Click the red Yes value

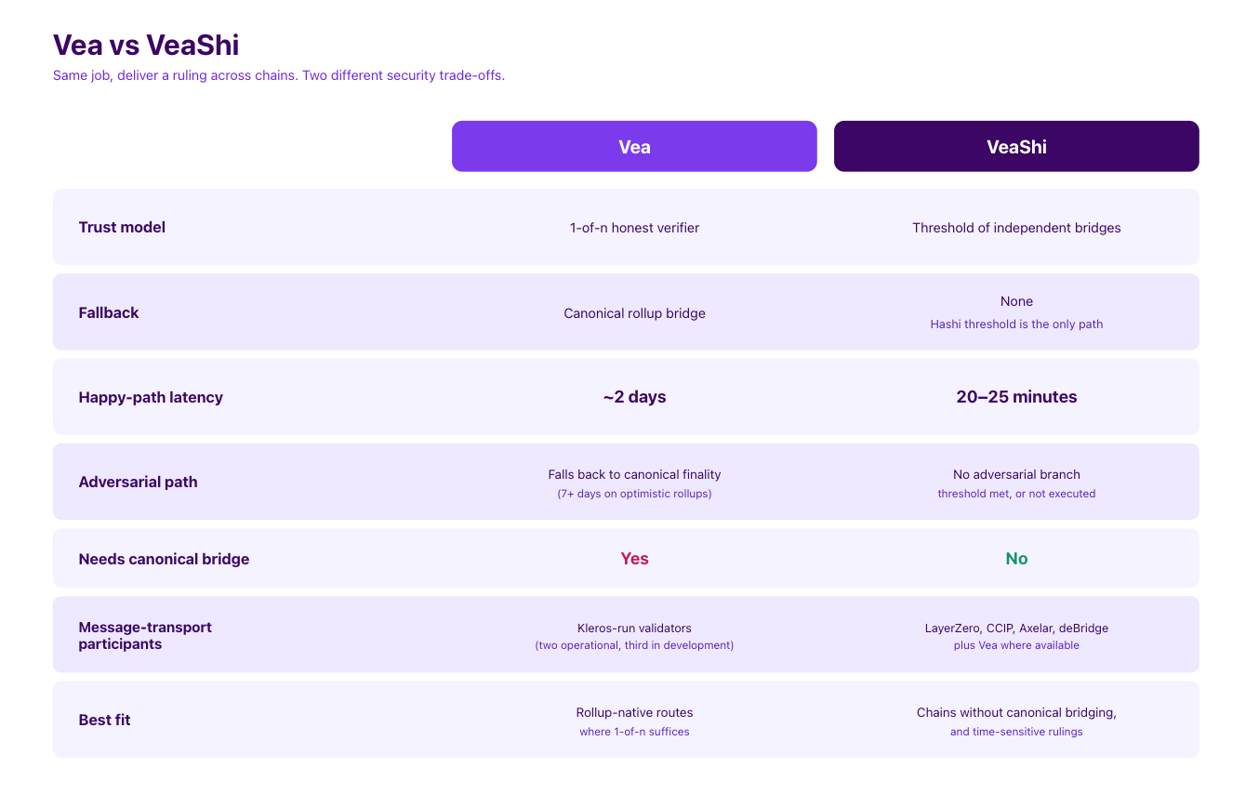point(634,559)
